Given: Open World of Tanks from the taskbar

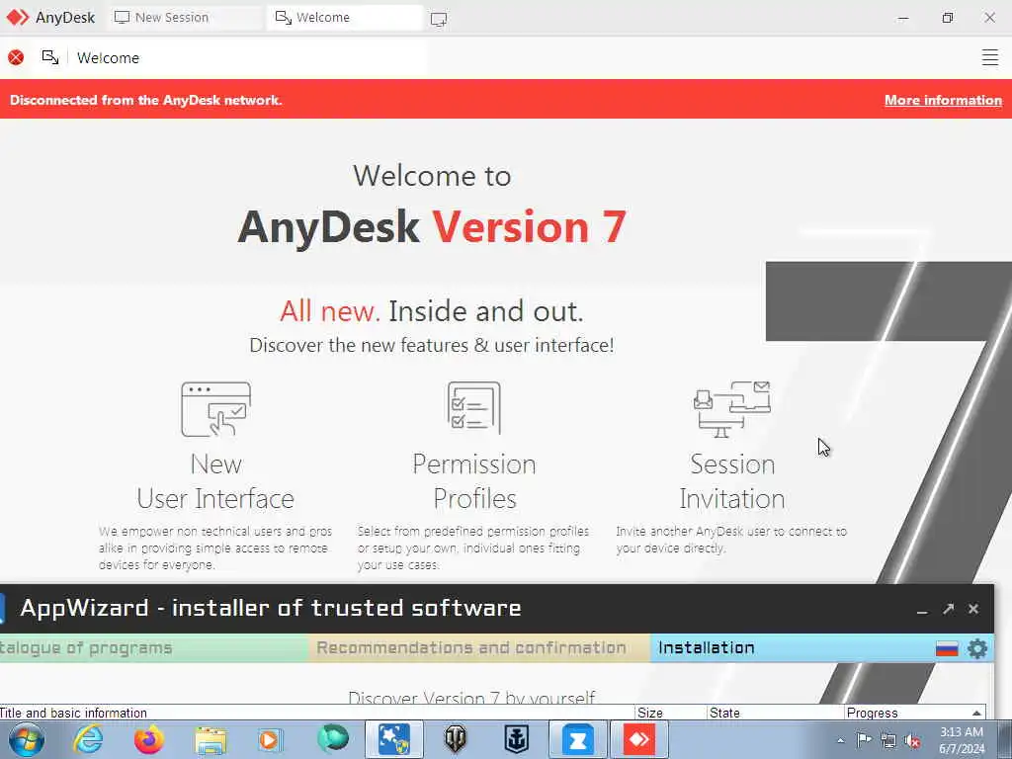Looking at the screenshot, I should pos(455,739).
